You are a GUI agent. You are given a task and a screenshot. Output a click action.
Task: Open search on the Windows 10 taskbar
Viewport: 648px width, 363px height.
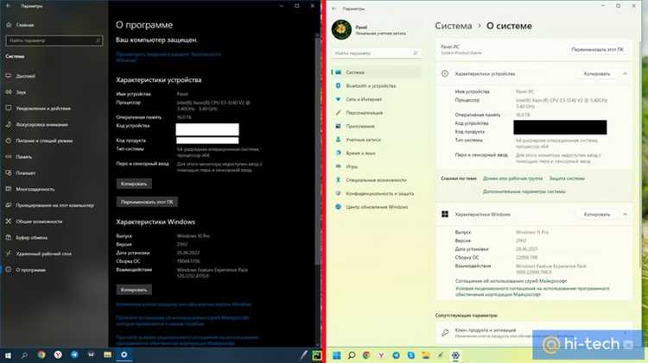click(x=24, y=354)
